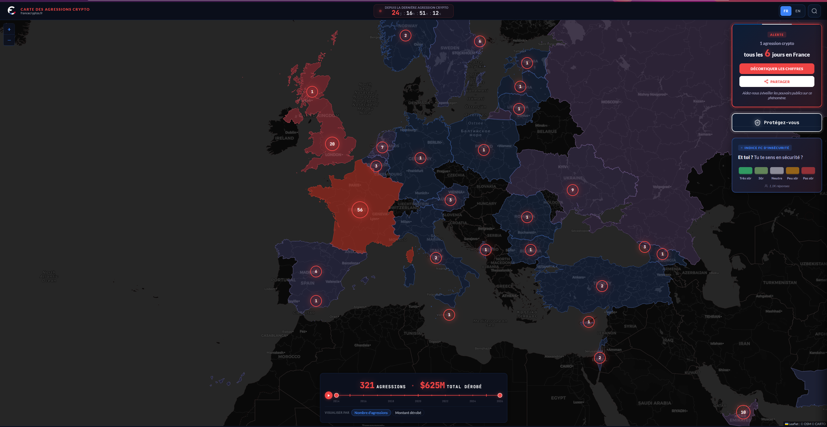Click the Alerte badge
The height and width of the screenshot is (427, 827).
tap(777, 35)
